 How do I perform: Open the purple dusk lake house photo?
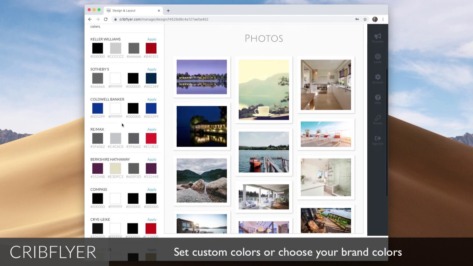tap(202, 77)
